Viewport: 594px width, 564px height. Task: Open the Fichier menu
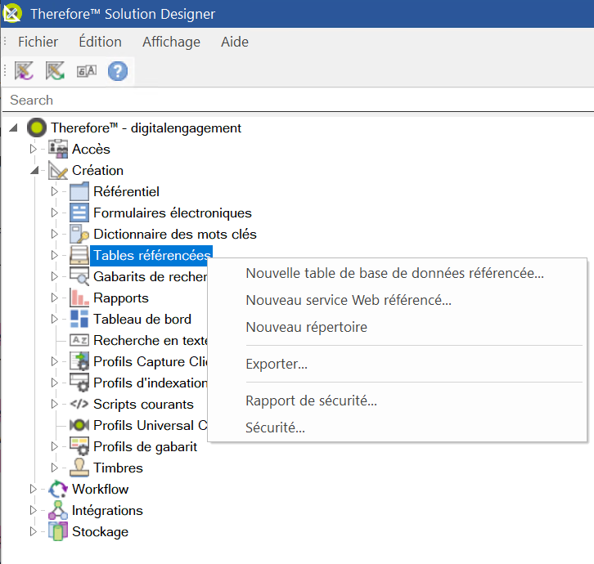(x=38, y=42)
